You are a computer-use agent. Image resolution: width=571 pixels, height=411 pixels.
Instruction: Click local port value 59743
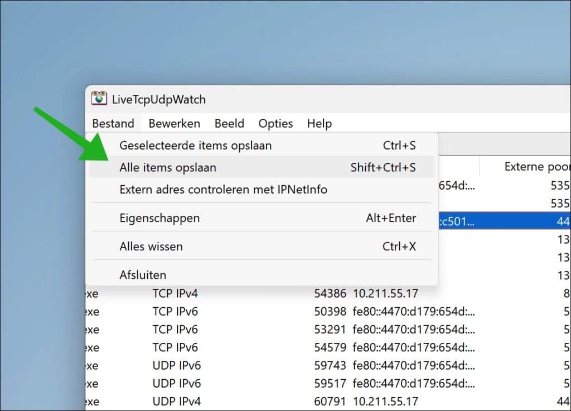(x=330, y=365)
